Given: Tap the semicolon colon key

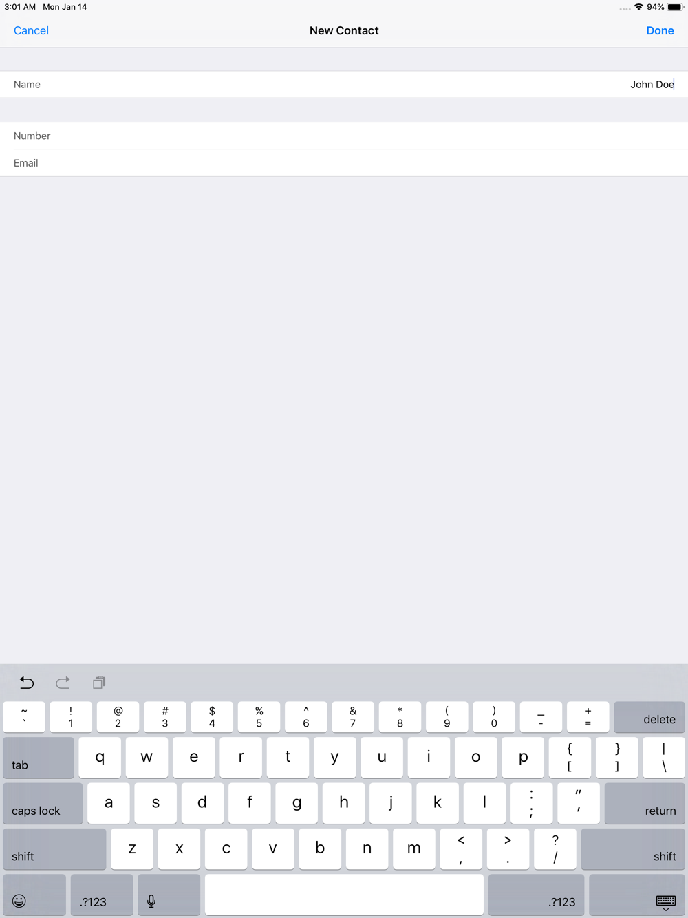Looking at the screenshot, I should [x=531, y=803].
